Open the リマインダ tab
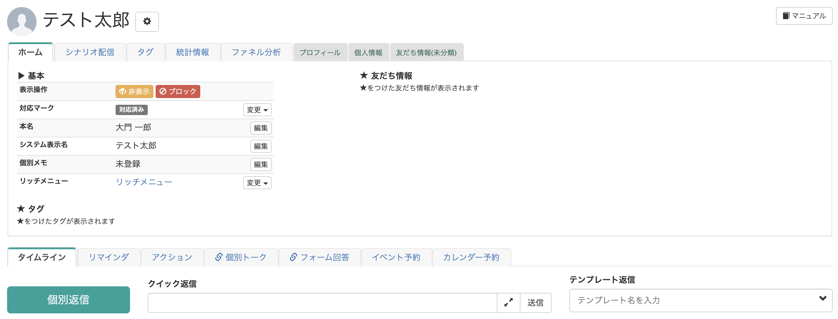The width and height of the screenshot is (838, 319). (109, 257)
